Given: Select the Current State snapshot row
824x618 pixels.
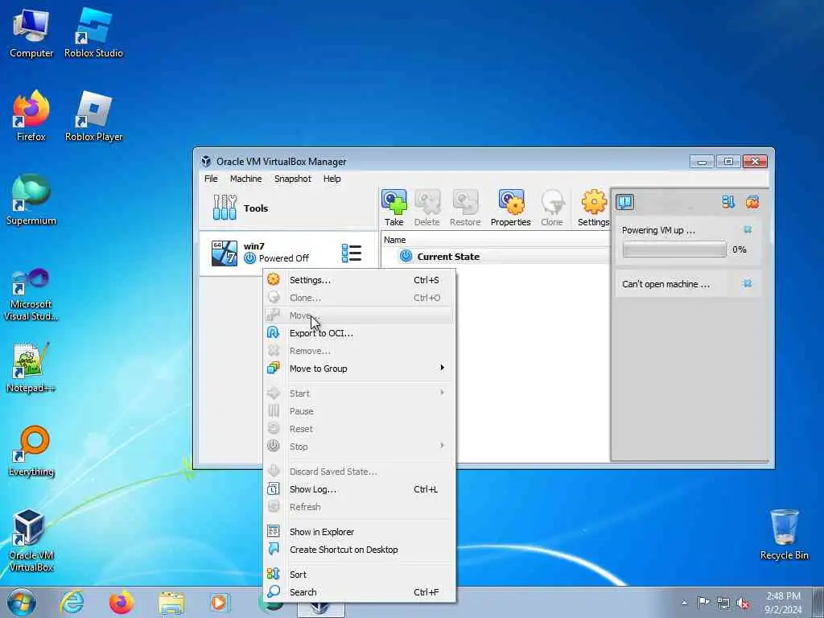Looking at the screenshot, I should pyautogui.click(x=495, y=257).
